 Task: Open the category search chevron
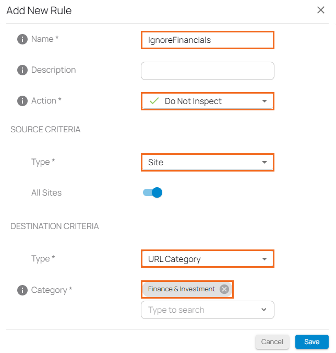click(x=263, y=310)
